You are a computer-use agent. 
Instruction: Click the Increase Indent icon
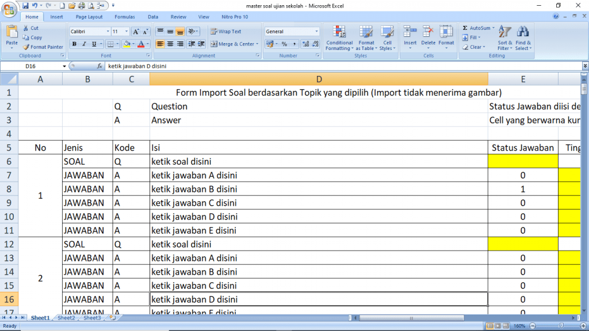[x=201, y=44]
